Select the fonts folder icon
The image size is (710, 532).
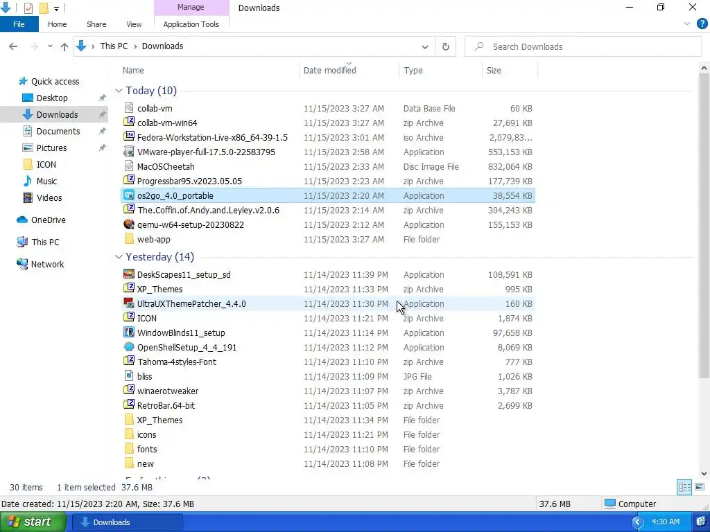tap(129, 449)
